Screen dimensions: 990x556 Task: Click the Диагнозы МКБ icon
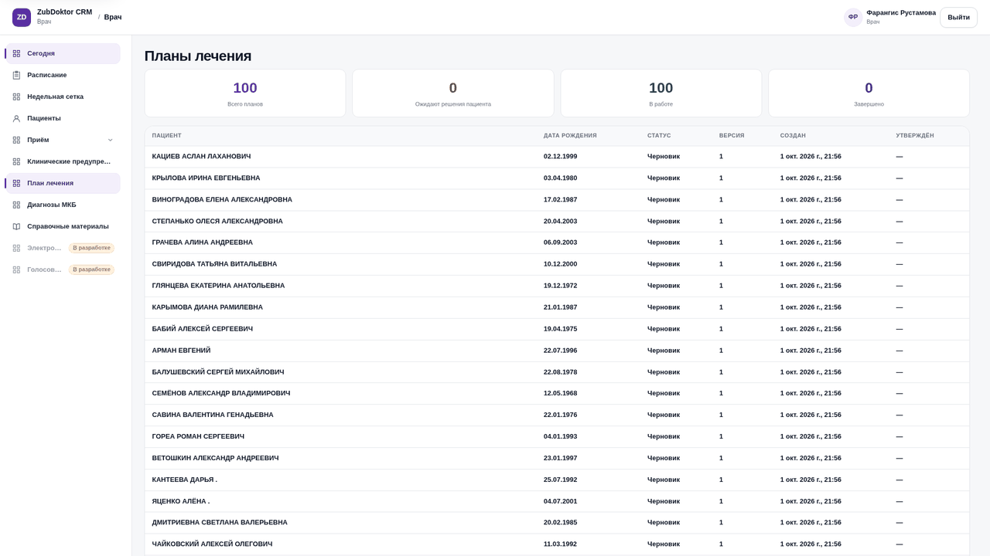click(x=16, y=205)
